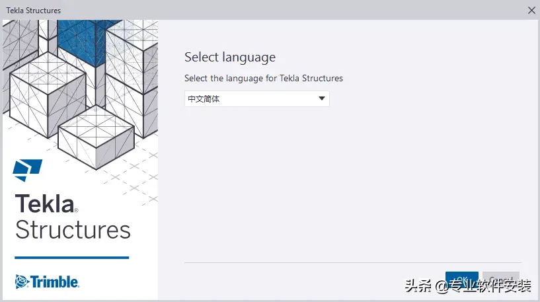Click the 'Select language' heading

(x=230, y=57)
